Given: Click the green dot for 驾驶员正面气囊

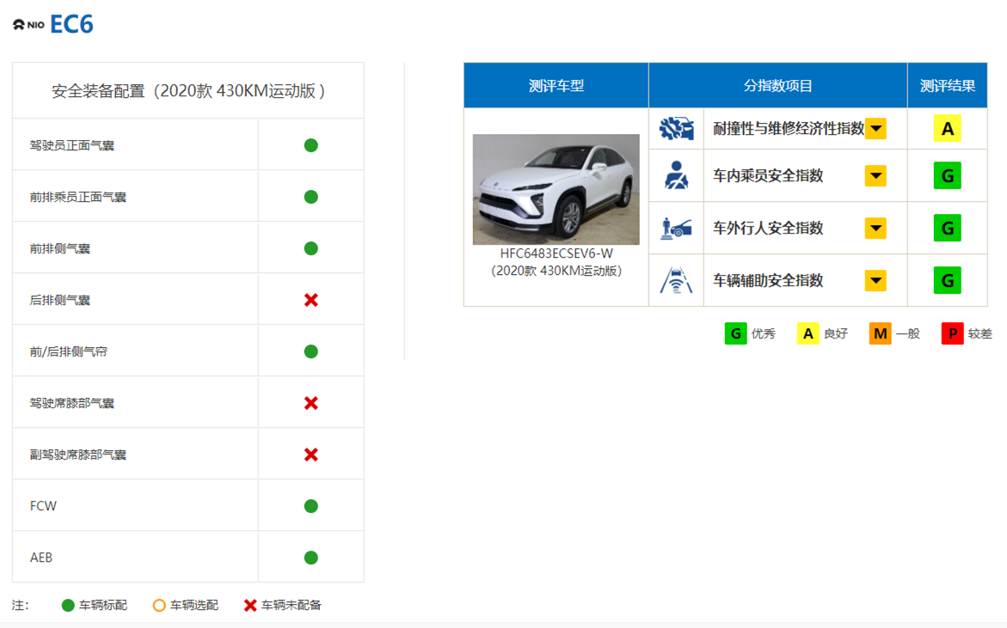Looking at the screenshot, I should (x=310, y=145).
